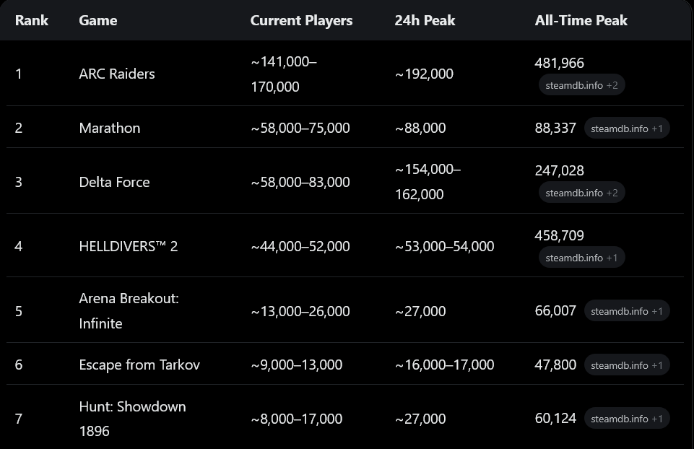Screen dimensions: 694x449
Task: Select the Current Players column header
Action: click(x=301, y=20)
